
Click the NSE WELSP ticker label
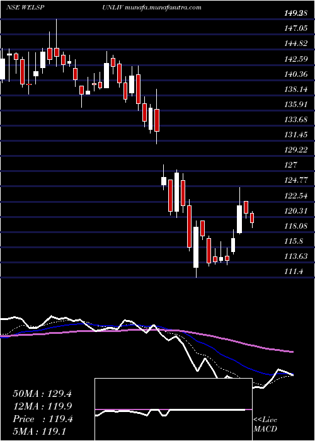click(x=25, y=8)
